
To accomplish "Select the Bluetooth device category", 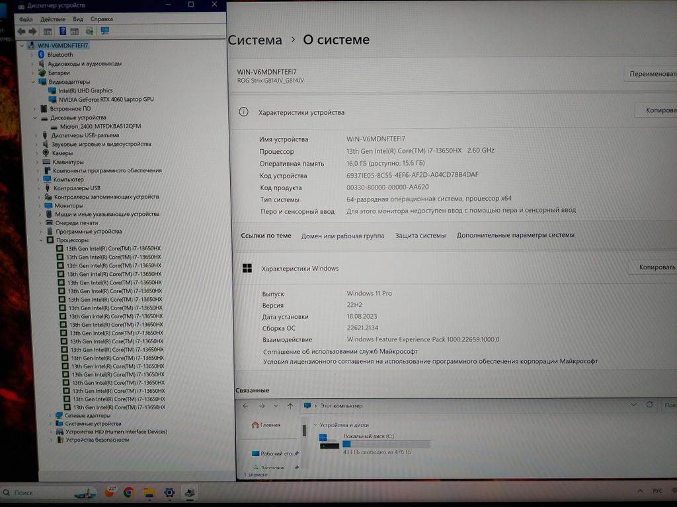I will pyautogui.click(x=60, y=55).
